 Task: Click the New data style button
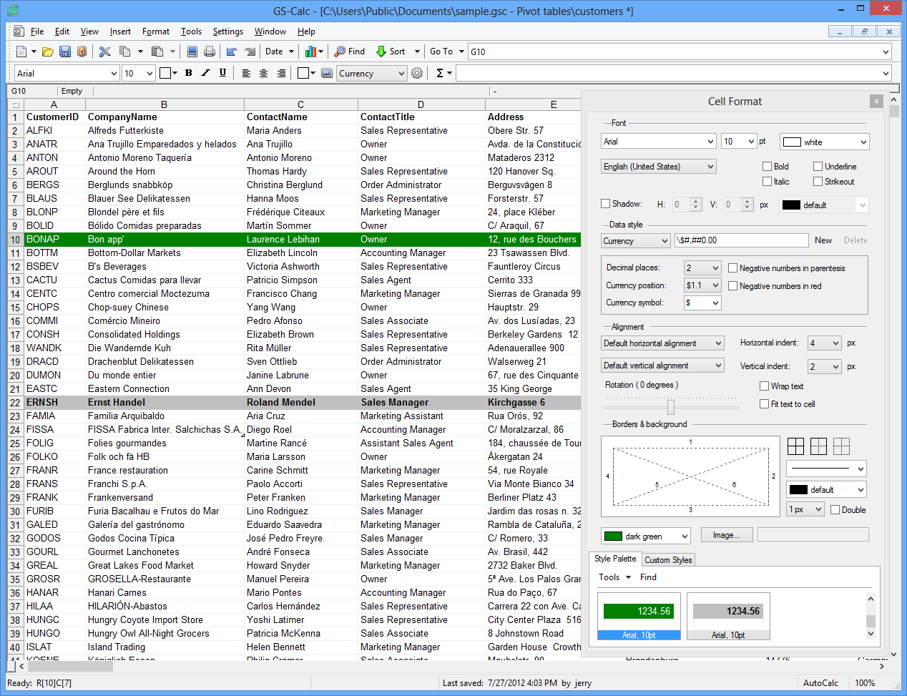click(x=823, y=240)
